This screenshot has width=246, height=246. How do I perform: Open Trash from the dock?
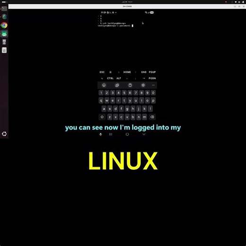(4, 50)
